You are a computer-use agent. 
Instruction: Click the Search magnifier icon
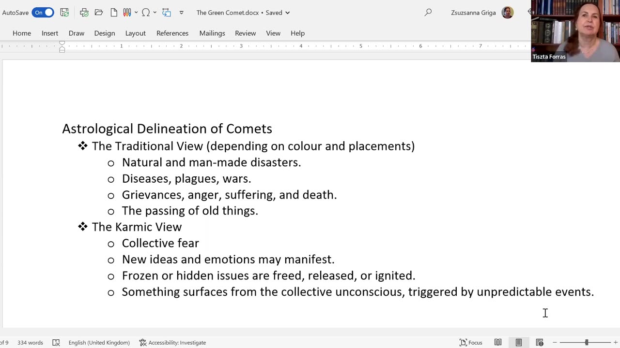pyautogui.click(x=428, y=13)
